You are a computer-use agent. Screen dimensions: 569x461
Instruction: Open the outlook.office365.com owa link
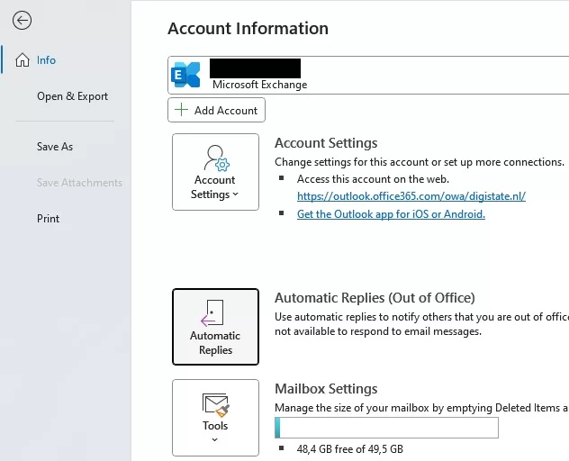click(411, 196)
